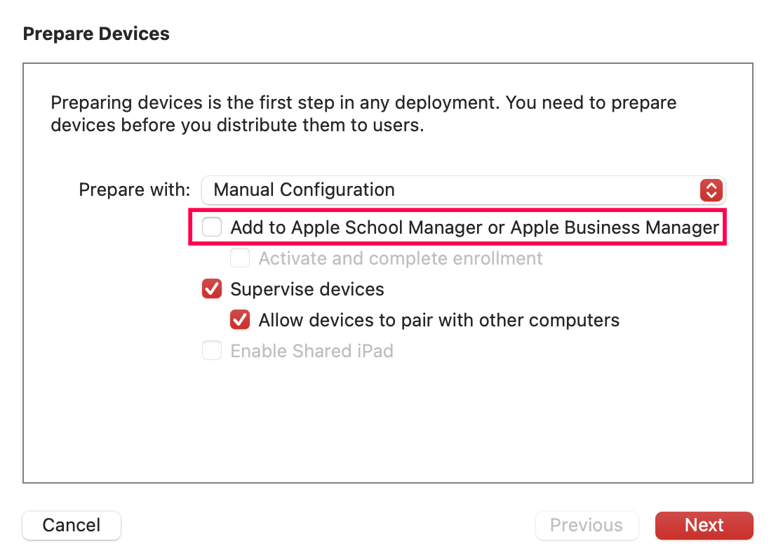Click the Manual Configuration text in the popup

coord(304,190)
